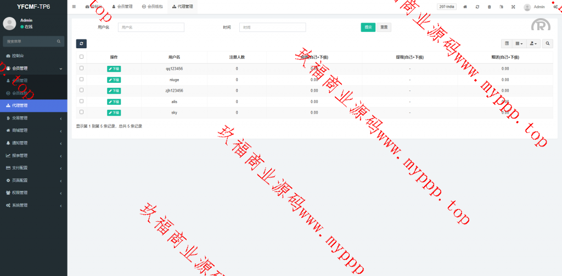
Task: Click the green 提交 submit button
Action: (368, 27)
